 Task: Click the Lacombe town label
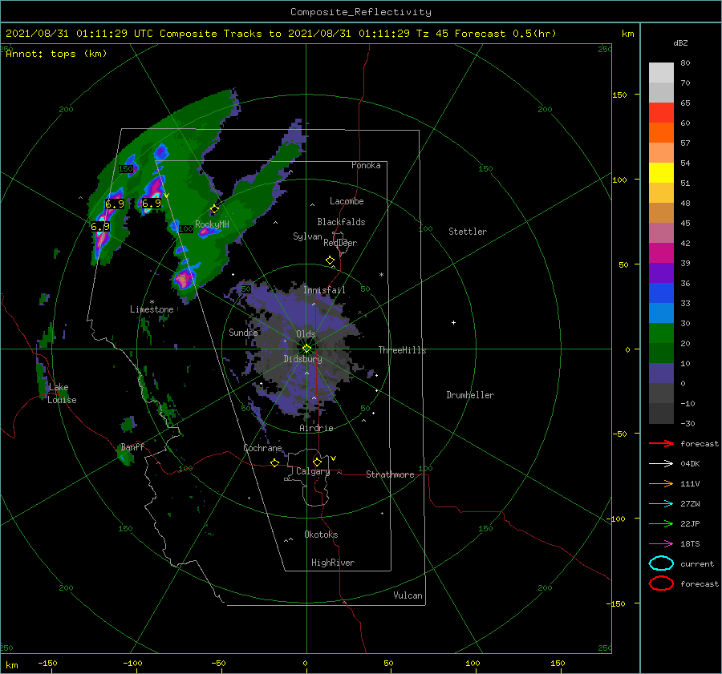pos(347,201)
